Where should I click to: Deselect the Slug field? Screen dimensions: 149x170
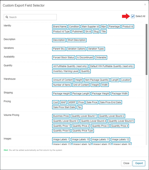(96, 31)
